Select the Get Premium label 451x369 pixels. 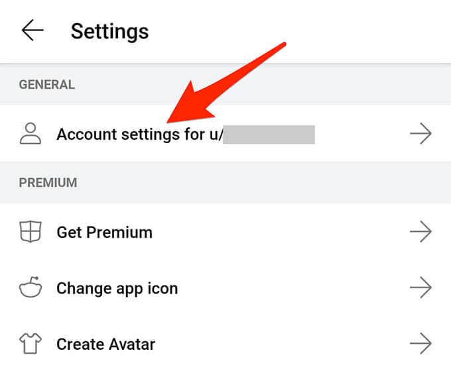pos(104,233)
